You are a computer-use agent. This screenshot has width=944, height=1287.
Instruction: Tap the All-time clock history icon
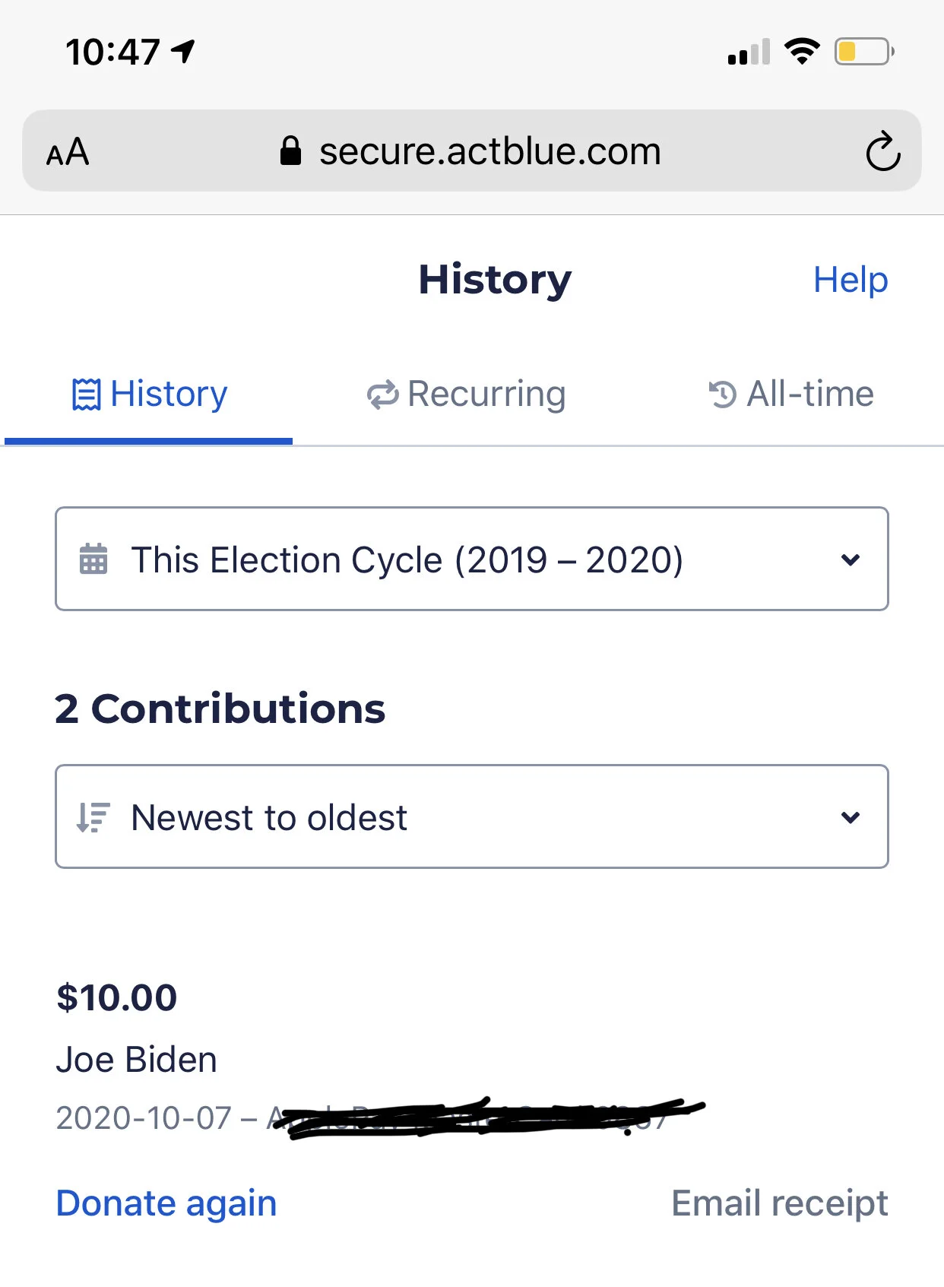722,395
